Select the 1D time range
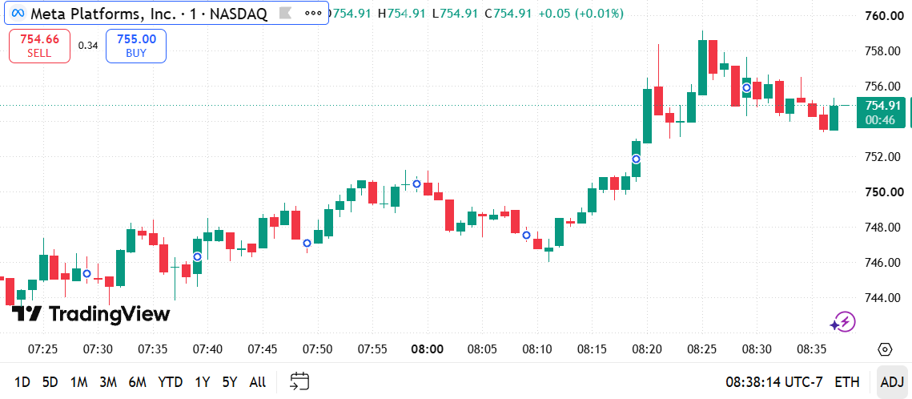 (22, 382)
